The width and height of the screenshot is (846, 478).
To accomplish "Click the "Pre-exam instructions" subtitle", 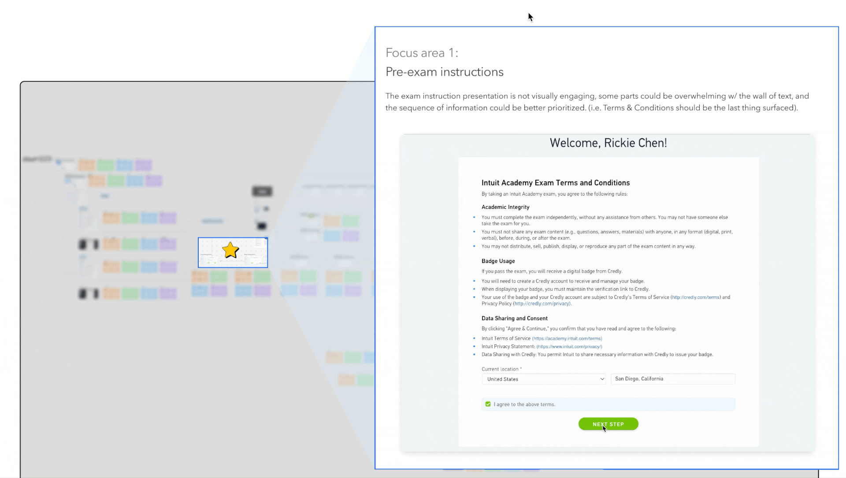I will click(x=444, y=72).
